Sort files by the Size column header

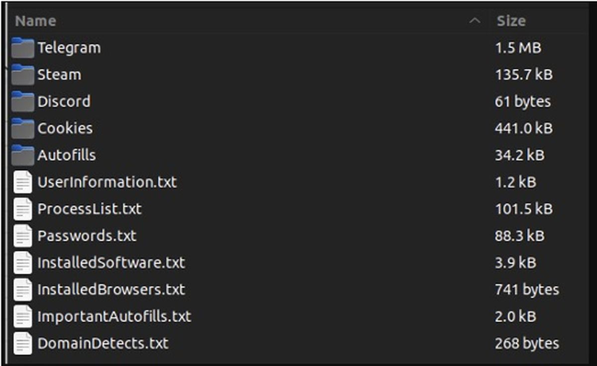coord(510,21)
